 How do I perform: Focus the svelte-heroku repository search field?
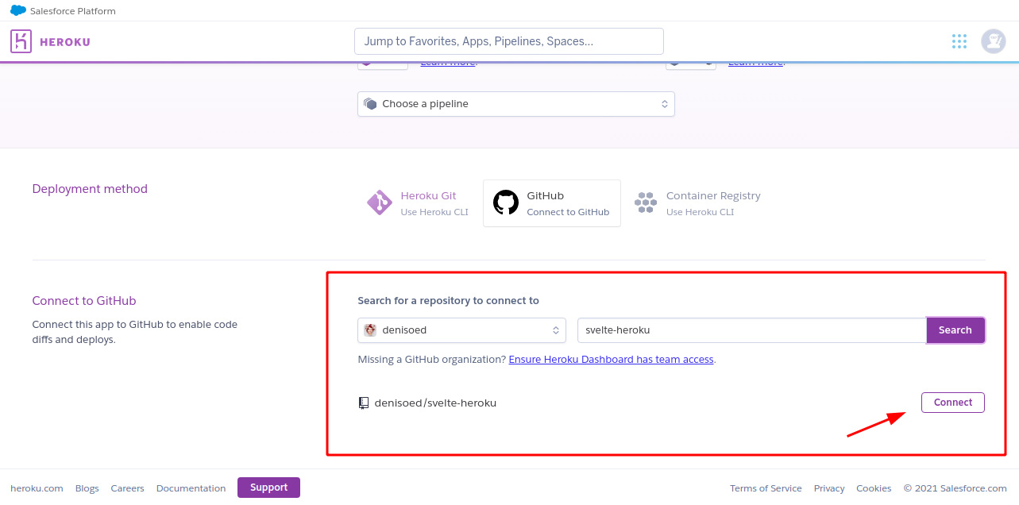click(x=751, y=330)
